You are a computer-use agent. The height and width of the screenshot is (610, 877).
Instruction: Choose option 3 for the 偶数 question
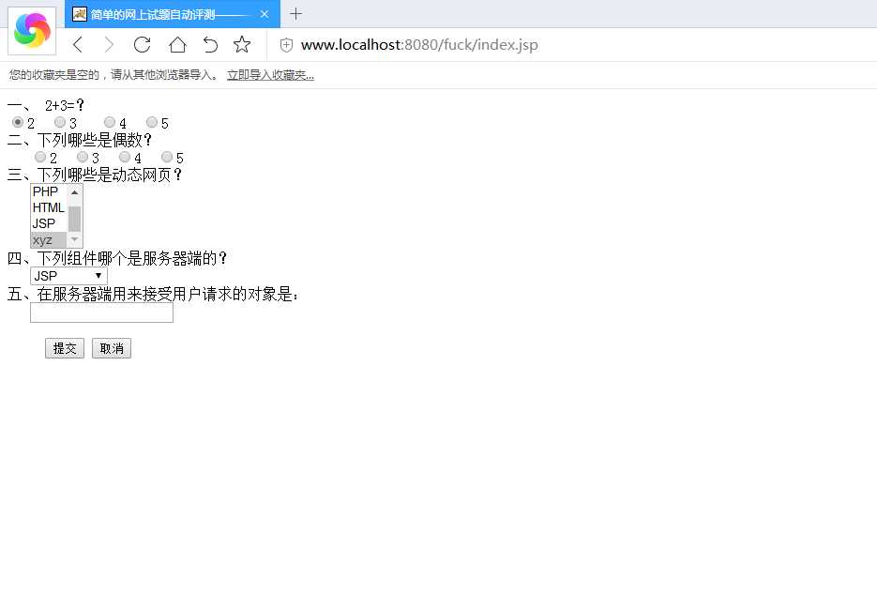click(83, 157)
